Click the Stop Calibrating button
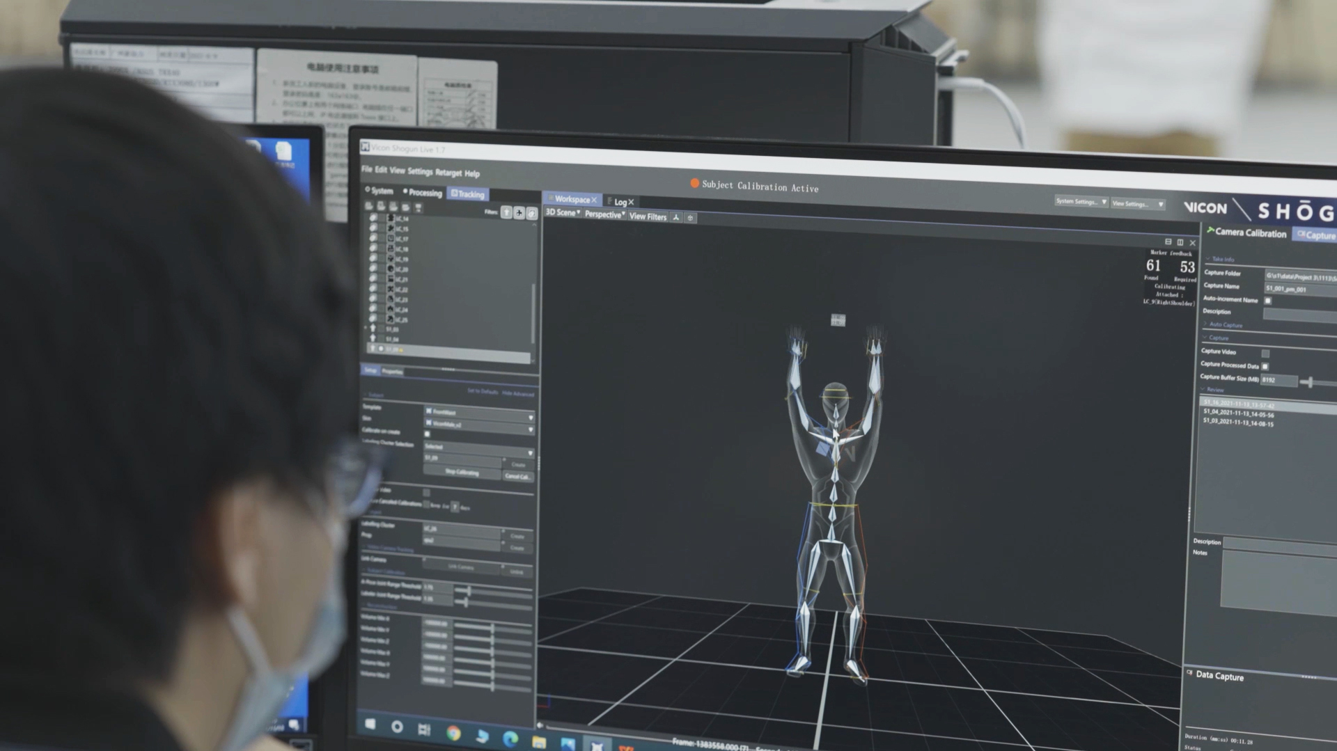Image resolution: width=1337 pixels, height=751 pixels. pos(462,473)
